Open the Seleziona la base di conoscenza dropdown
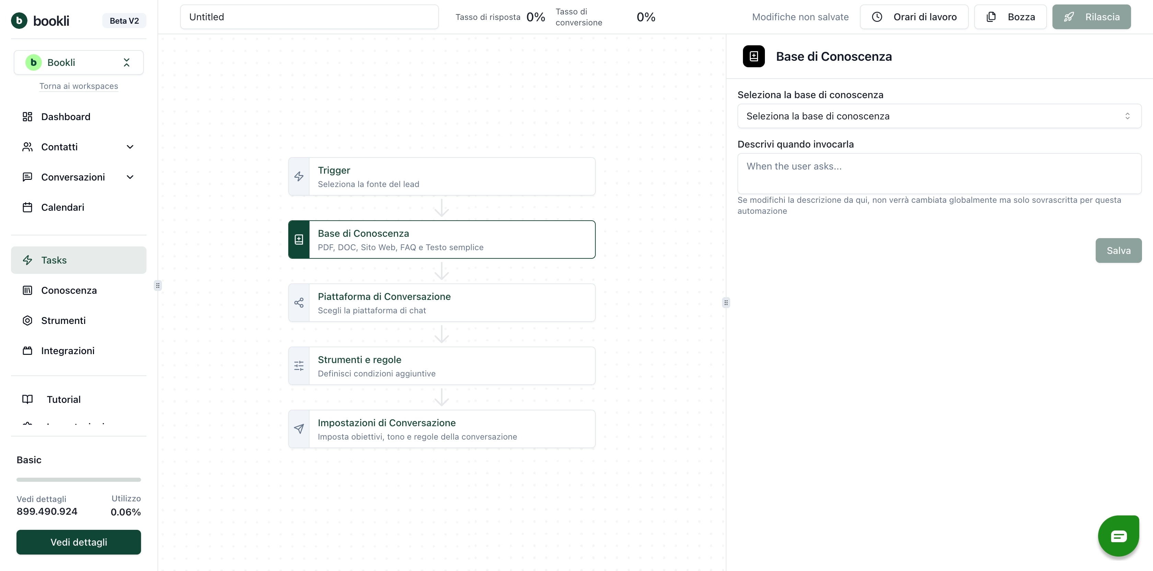 939,116
